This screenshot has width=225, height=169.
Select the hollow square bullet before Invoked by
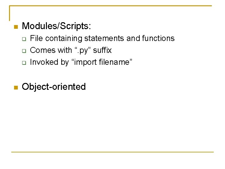24,63
